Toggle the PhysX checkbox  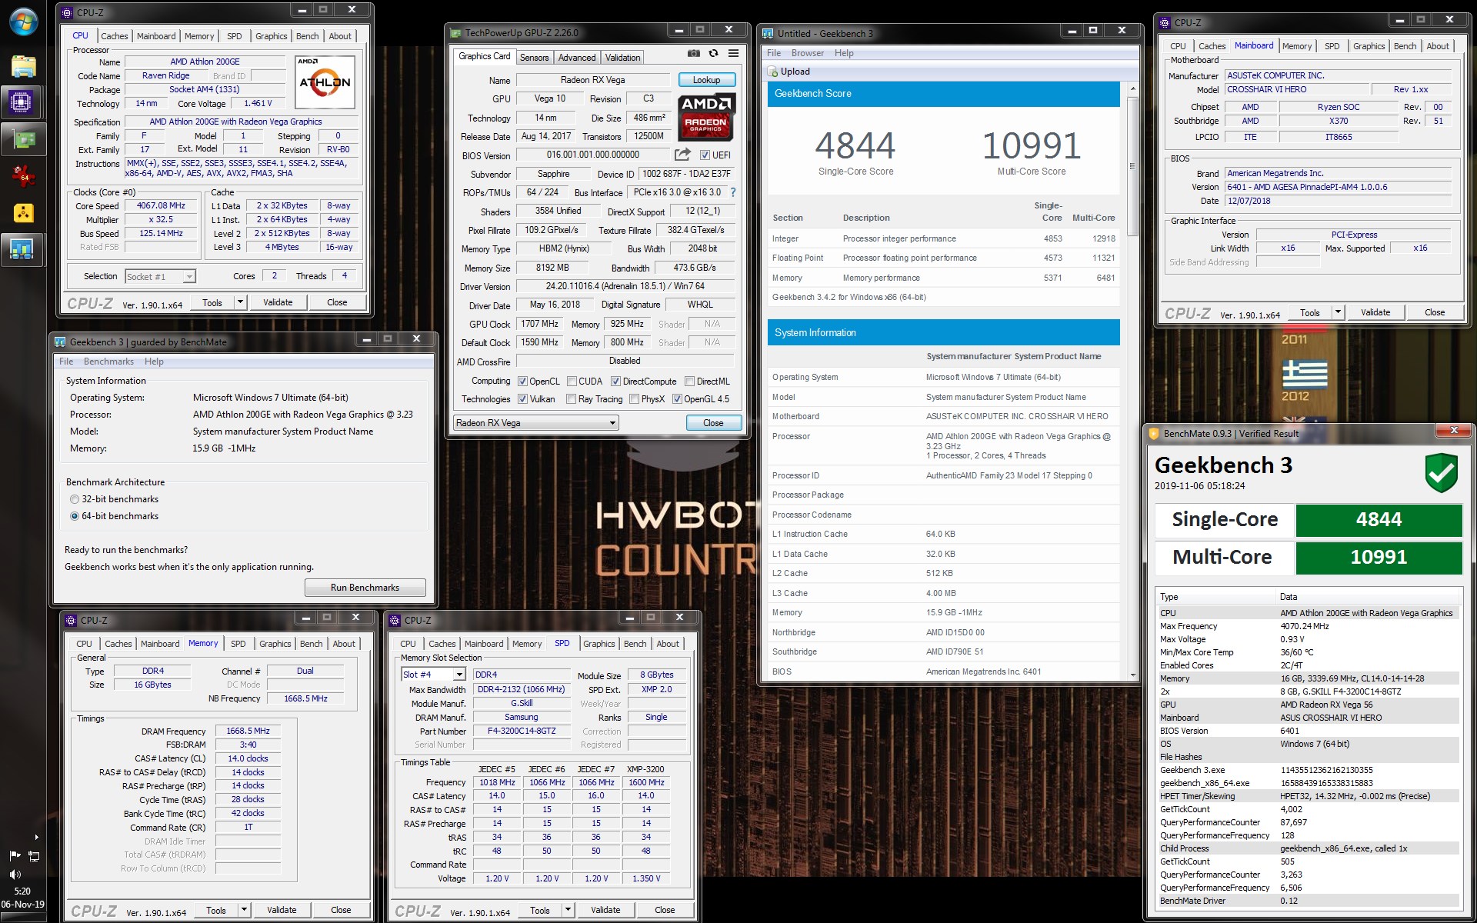click(x=634, y=399)
